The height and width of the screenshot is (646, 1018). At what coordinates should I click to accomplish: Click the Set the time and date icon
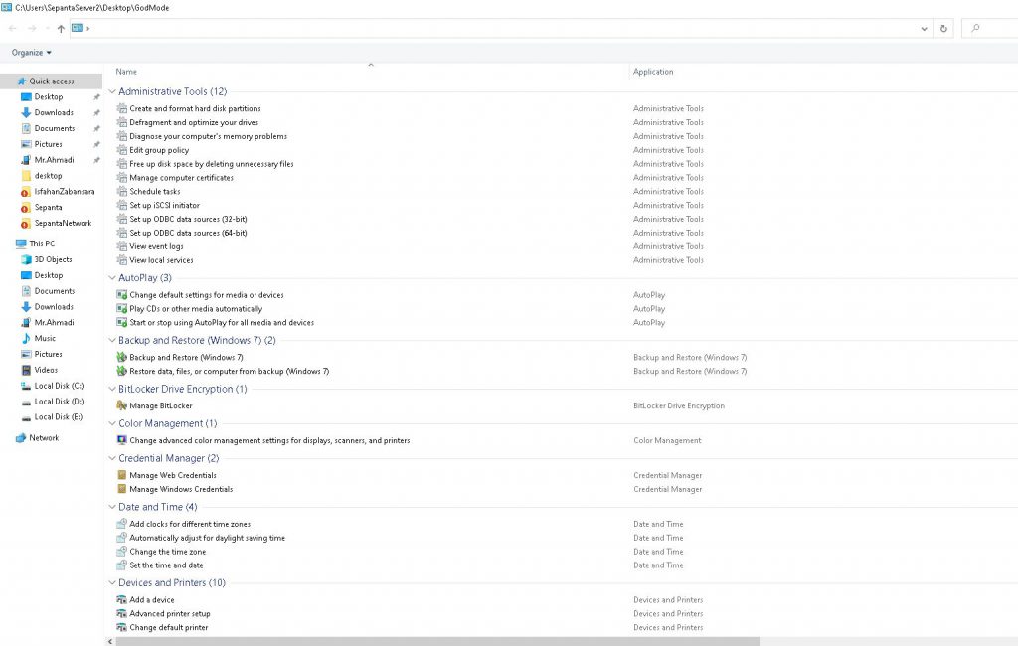(122, 565)
